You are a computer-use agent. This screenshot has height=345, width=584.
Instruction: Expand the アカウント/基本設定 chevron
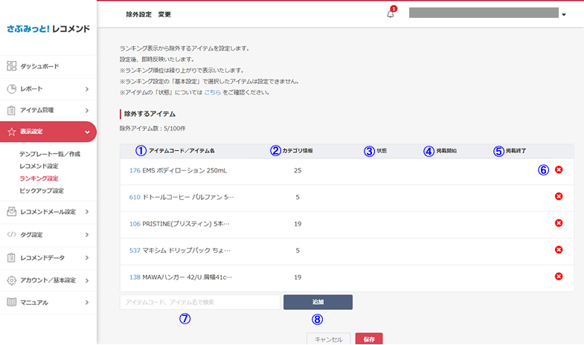click(87, 280)
